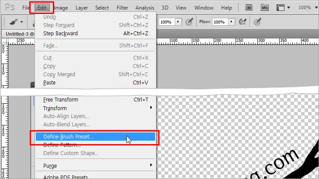This screenshot has width=319, height=179.
Task: Launch Mini Bridge via the Mb icon
Action: (265, 7)
